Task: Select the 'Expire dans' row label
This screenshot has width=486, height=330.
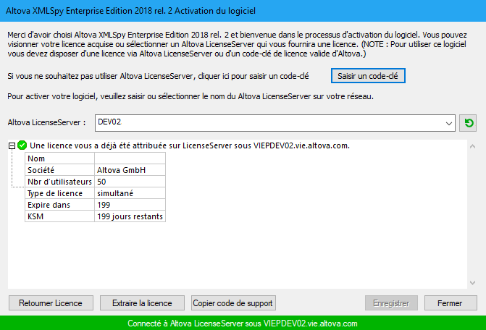Action: coord(60,205)
